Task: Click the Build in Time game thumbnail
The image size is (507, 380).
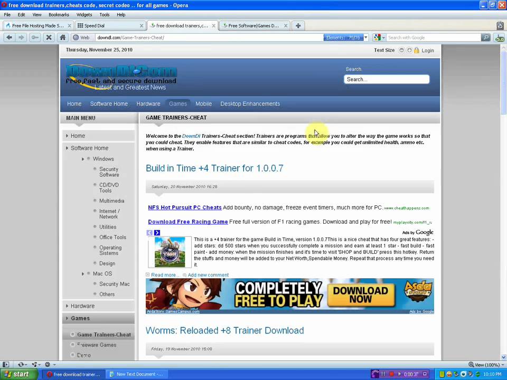Action: coord(170,252)
